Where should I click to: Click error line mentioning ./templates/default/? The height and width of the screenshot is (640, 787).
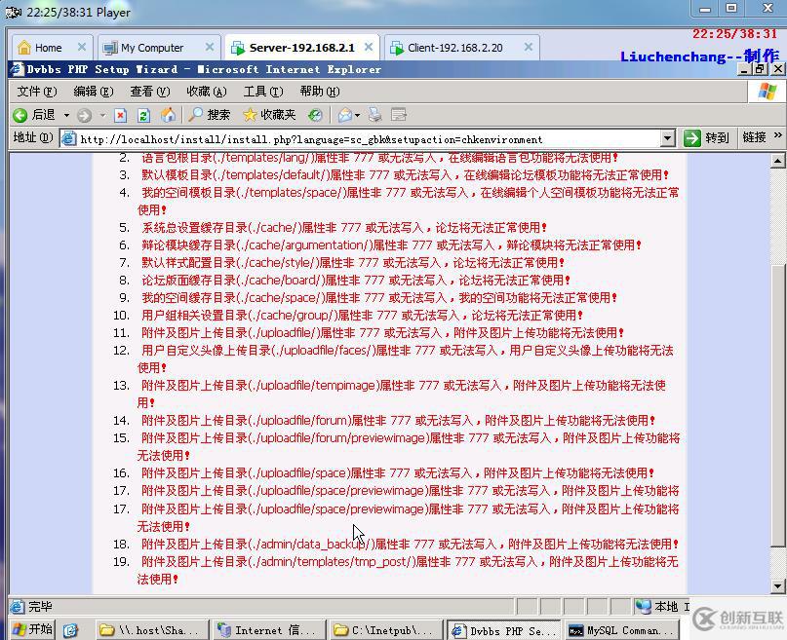pos(405,175)
